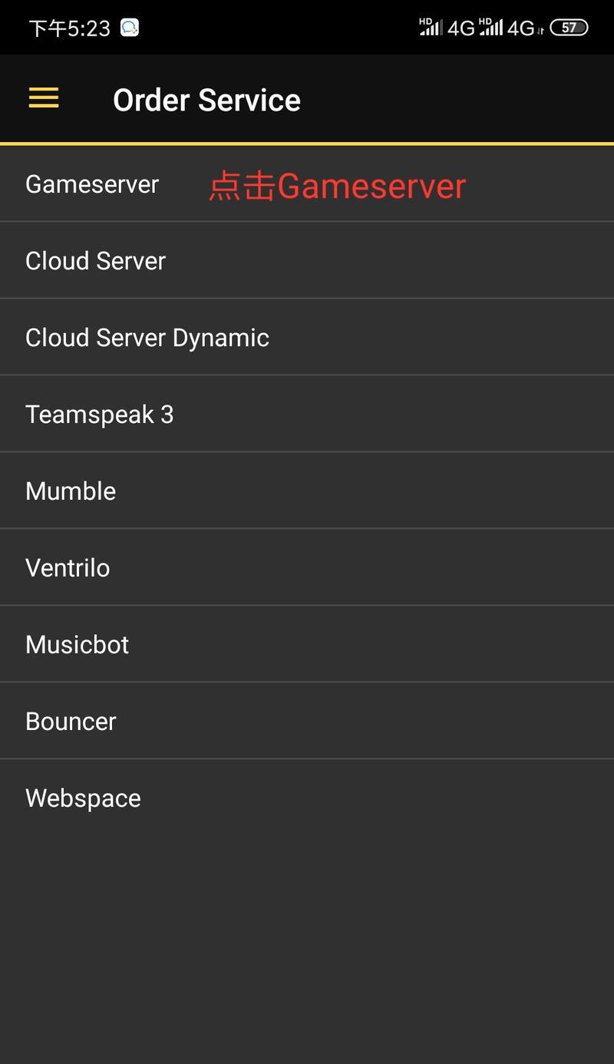Screen dimensions: 614x1064
Task: Order a Mumble server
Action: point(307,491)
